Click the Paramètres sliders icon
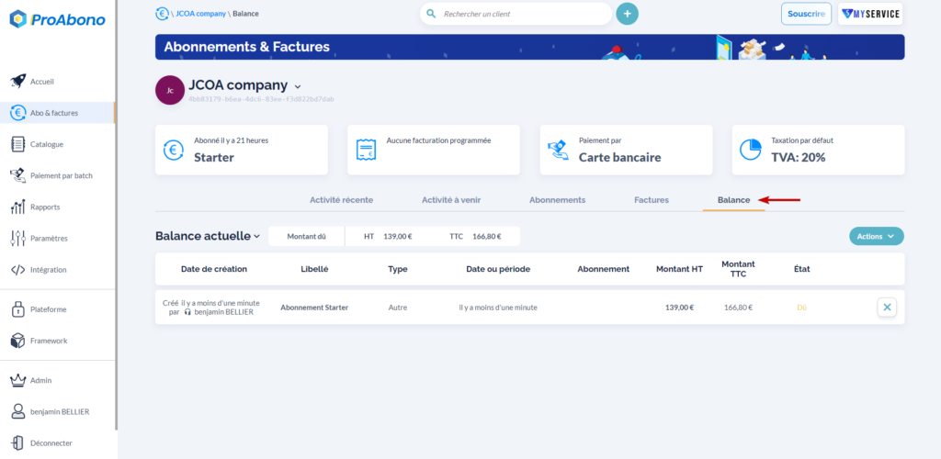 click(18, 238)
